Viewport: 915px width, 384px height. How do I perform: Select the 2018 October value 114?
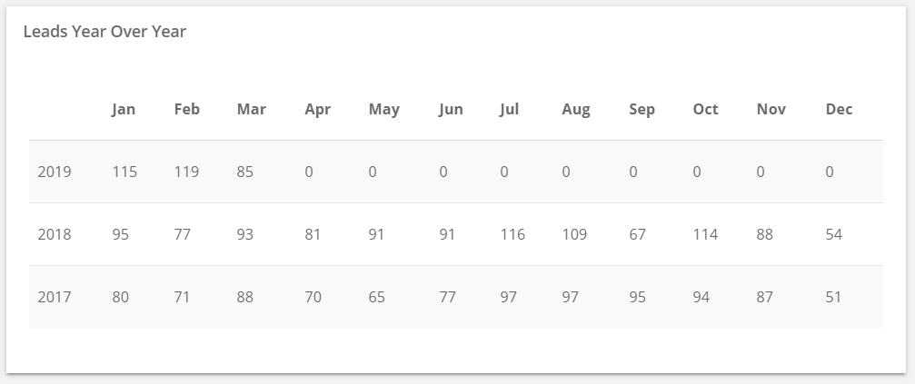[x=705, y=234]
